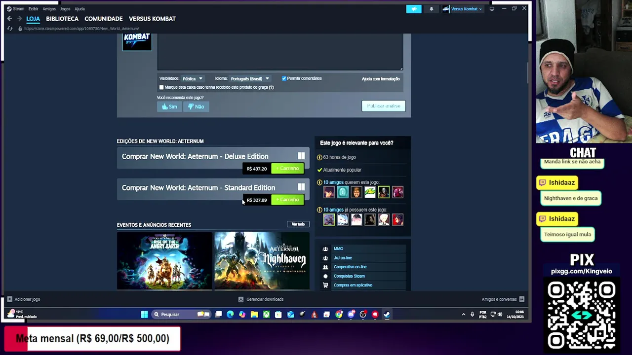Open Xbox app in the taskbar
Image resolution: width=632 pixels, height=355 pixels.
(x=266, y=315)
